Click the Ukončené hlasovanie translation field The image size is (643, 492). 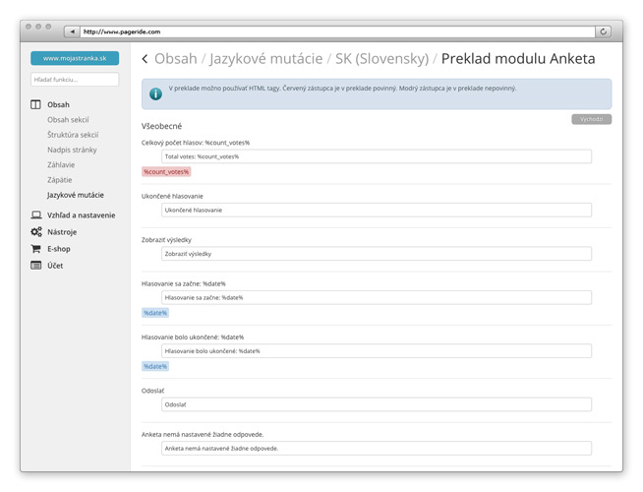(x=376, y=210)
